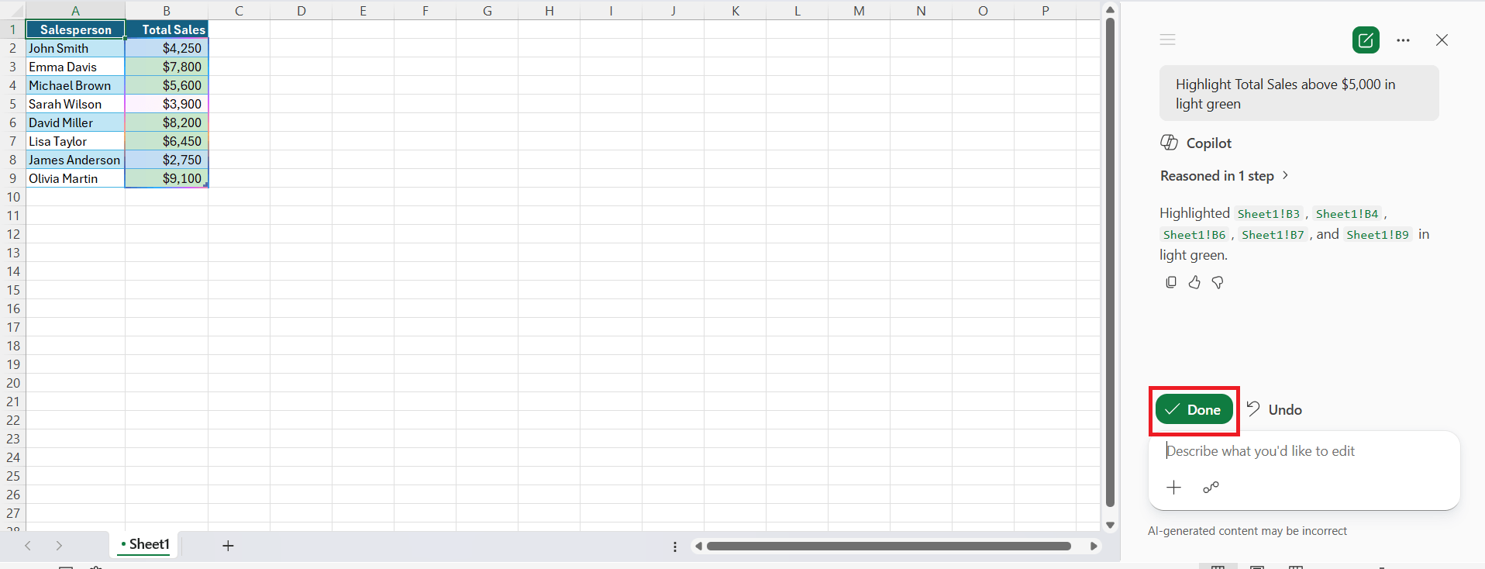The width and height of the screenshot is (1485, 569).
Task: Open Sheet1!B4 cell reference link
Action: tap(1347, 214)
